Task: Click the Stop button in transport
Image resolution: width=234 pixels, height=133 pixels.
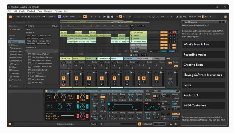Action: coord(108,16)
